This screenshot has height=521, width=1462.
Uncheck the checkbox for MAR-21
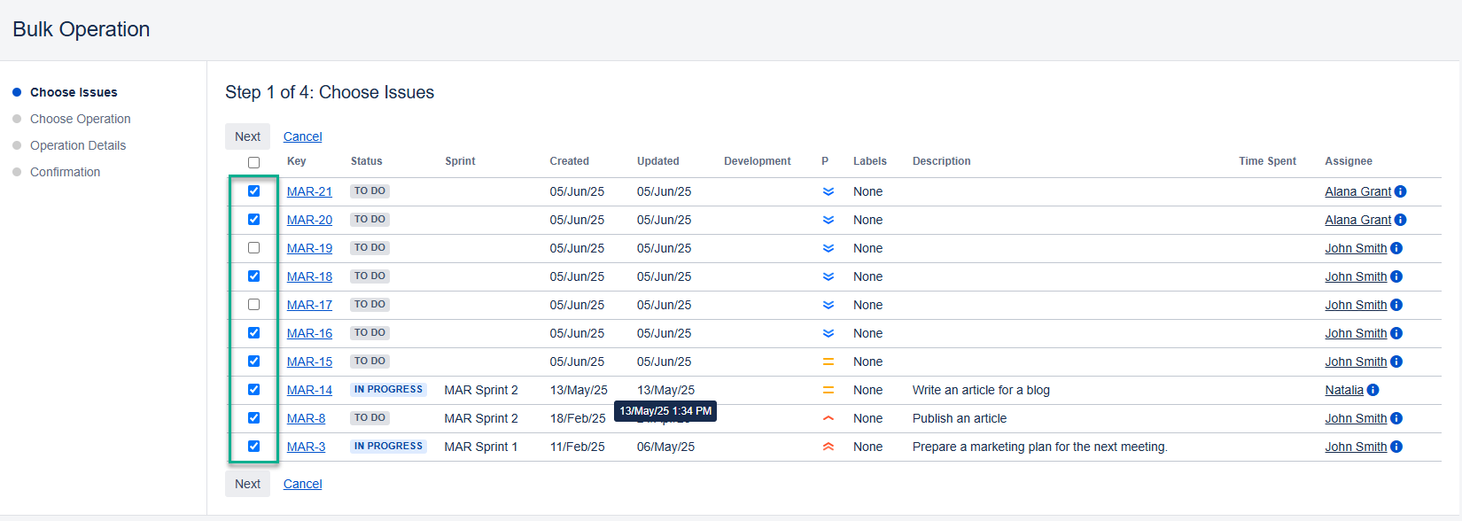click(254, 191)
